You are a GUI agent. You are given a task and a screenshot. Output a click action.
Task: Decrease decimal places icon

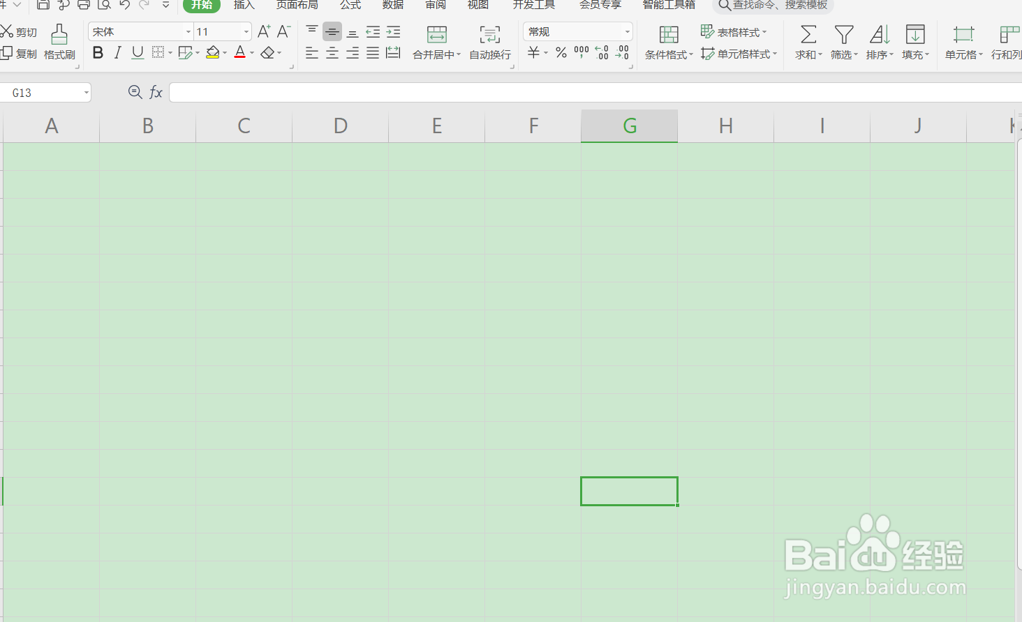(622, 53)
